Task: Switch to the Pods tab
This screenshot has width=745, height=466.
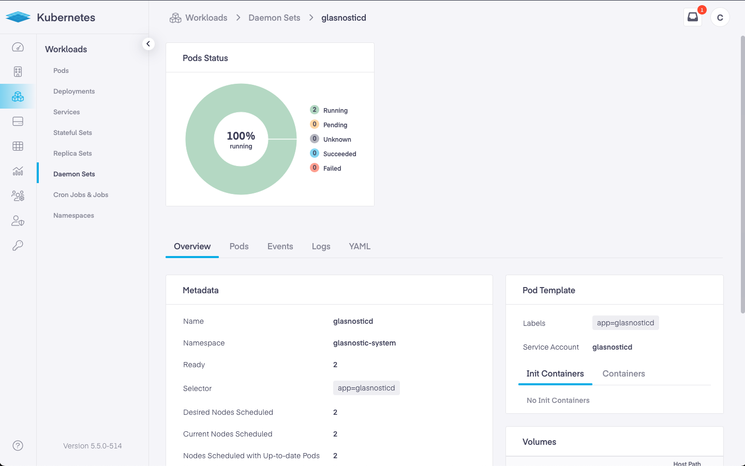Action: coord(239,247)
